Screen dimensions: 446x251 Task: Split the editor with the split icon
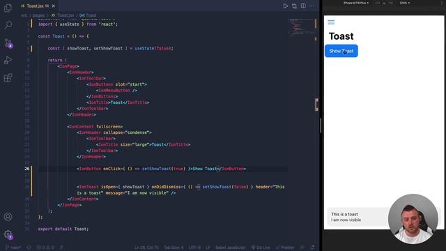(x=303, y=6)
